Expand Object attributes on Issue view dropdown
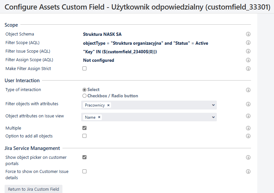274x193 pixels. pyautogui.click(x=213, y=117)
